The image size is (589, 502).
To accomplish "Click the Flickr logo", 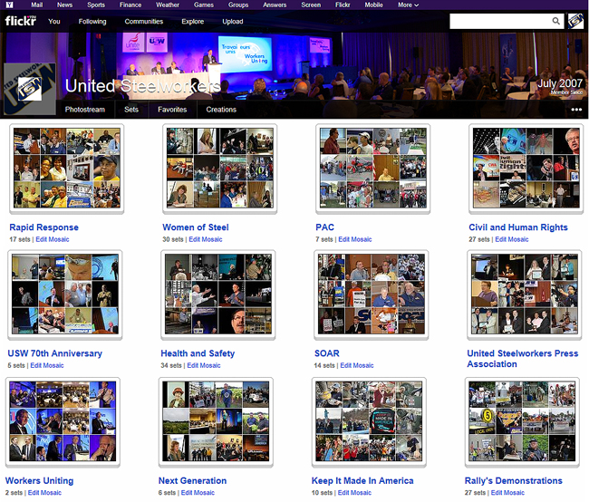I will (x=21, y=21).
